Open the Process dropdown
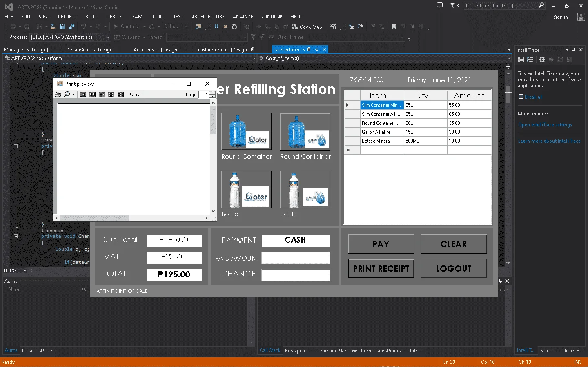 coord(108,37)
